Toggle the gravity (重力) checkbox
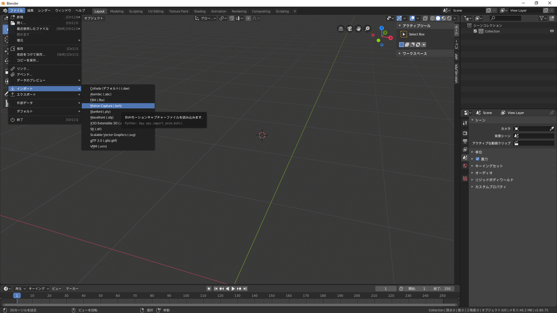 tap(477, 159)
